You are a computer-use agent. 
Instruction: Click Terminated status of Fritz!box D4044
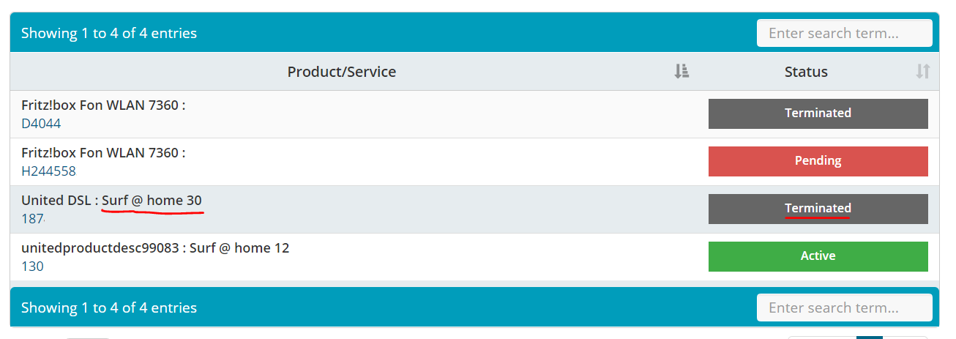coord(818,113)
